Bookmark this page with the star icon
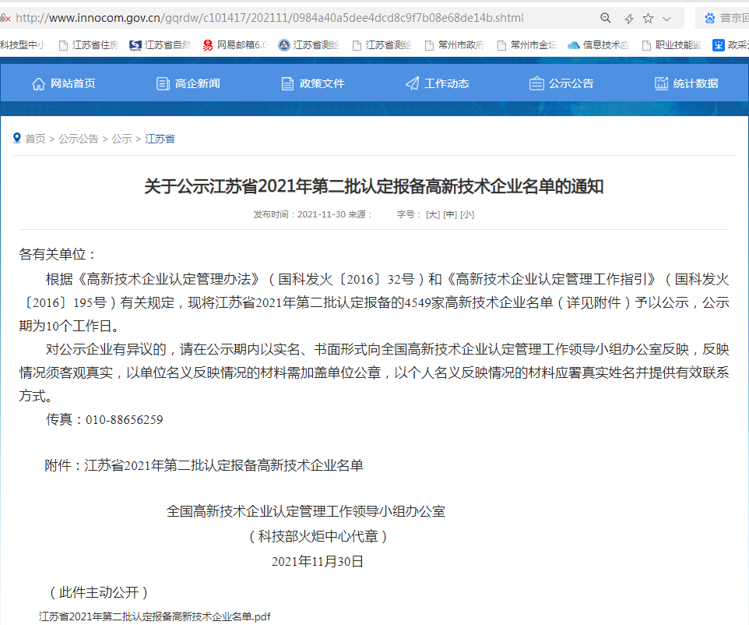Viewport: 749px width, 625px height. 648,18
